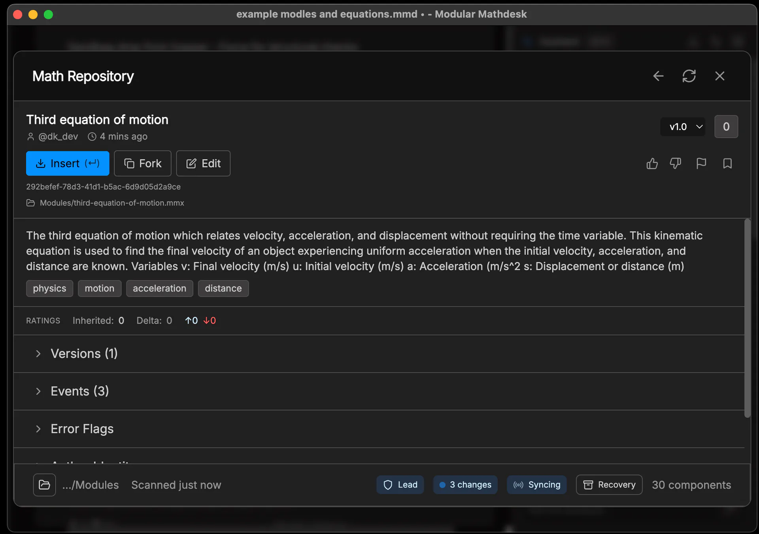This screenshot has height=534, width=759.
Task: Flag this component for errors
Action: click(701, 163)
